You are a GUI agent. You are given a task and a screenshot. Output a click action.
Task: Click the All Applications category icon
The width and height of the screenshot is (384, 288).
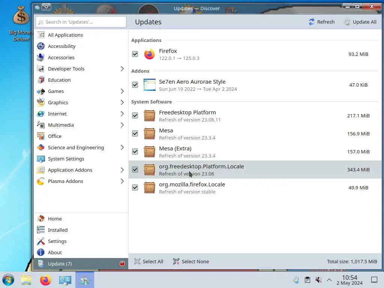click(41, 35)
